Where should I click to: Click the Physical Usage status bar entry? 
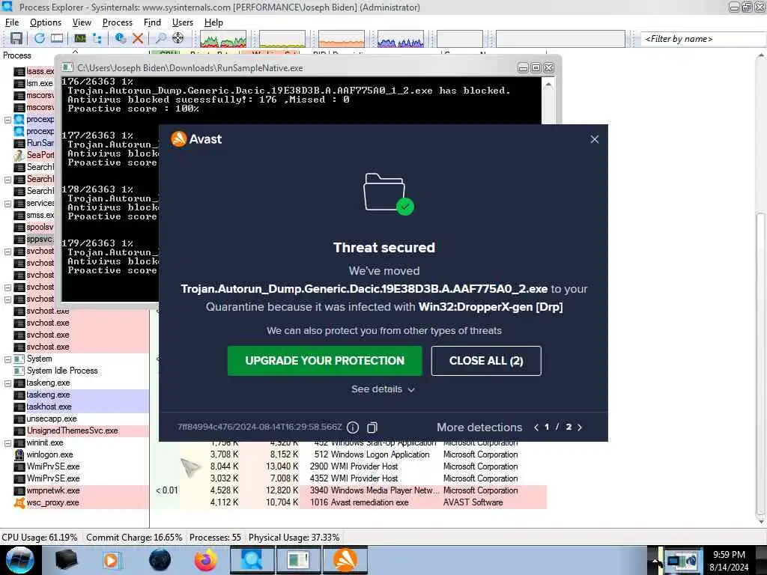(x=294, y=538)
